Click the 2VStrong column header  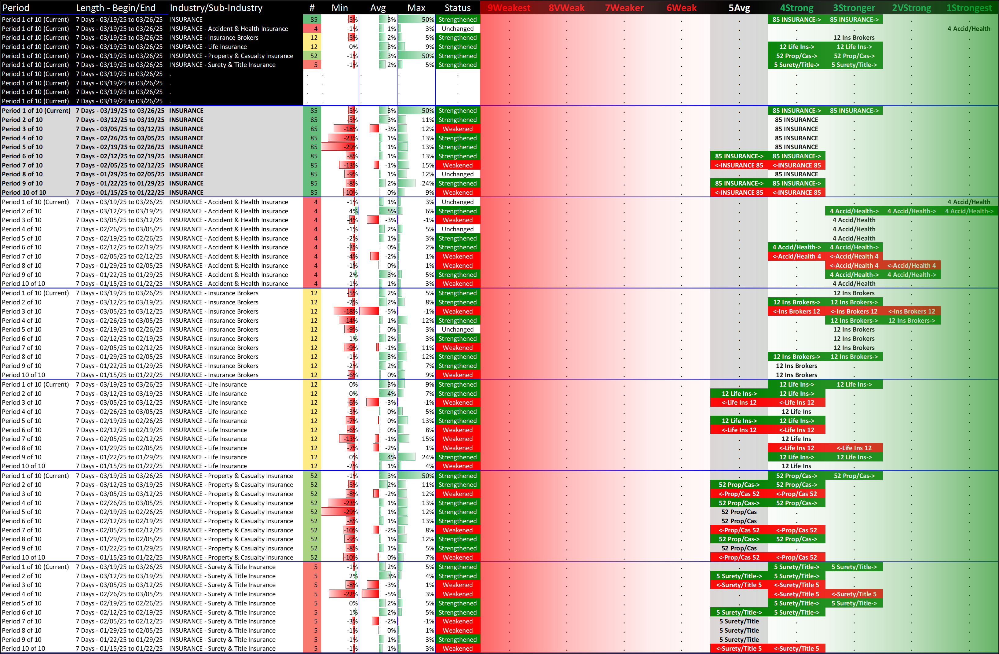pos(911,8)
